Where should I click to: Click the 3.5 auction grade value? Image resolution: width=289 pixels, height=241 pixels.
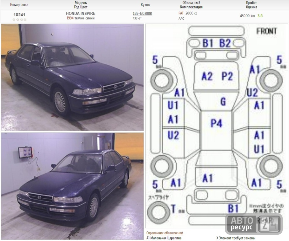click(260, 16)
